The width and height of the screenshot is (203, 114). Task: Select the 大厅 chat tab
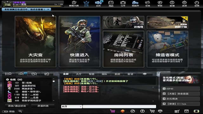(x=79, y=74)
